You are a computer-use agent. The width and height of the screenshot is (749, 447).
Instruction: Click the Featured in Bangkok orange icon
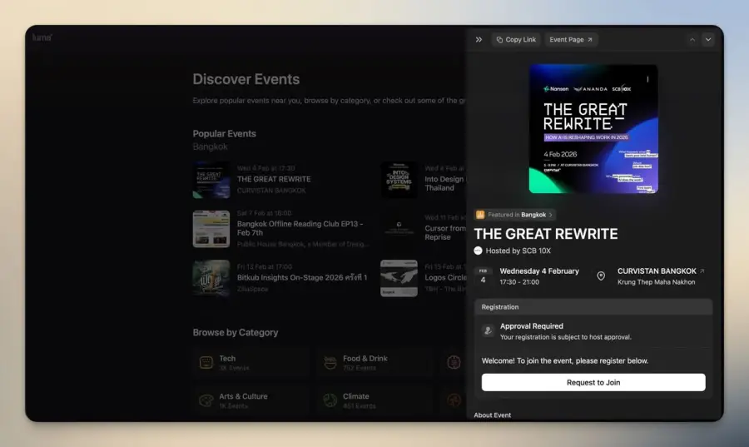480,215
